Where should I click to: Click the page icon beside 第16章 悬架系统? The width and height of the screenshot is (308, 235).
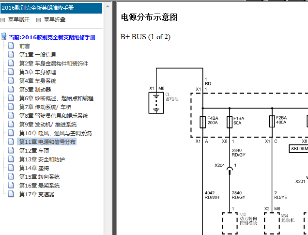click(x=11, y=185)
